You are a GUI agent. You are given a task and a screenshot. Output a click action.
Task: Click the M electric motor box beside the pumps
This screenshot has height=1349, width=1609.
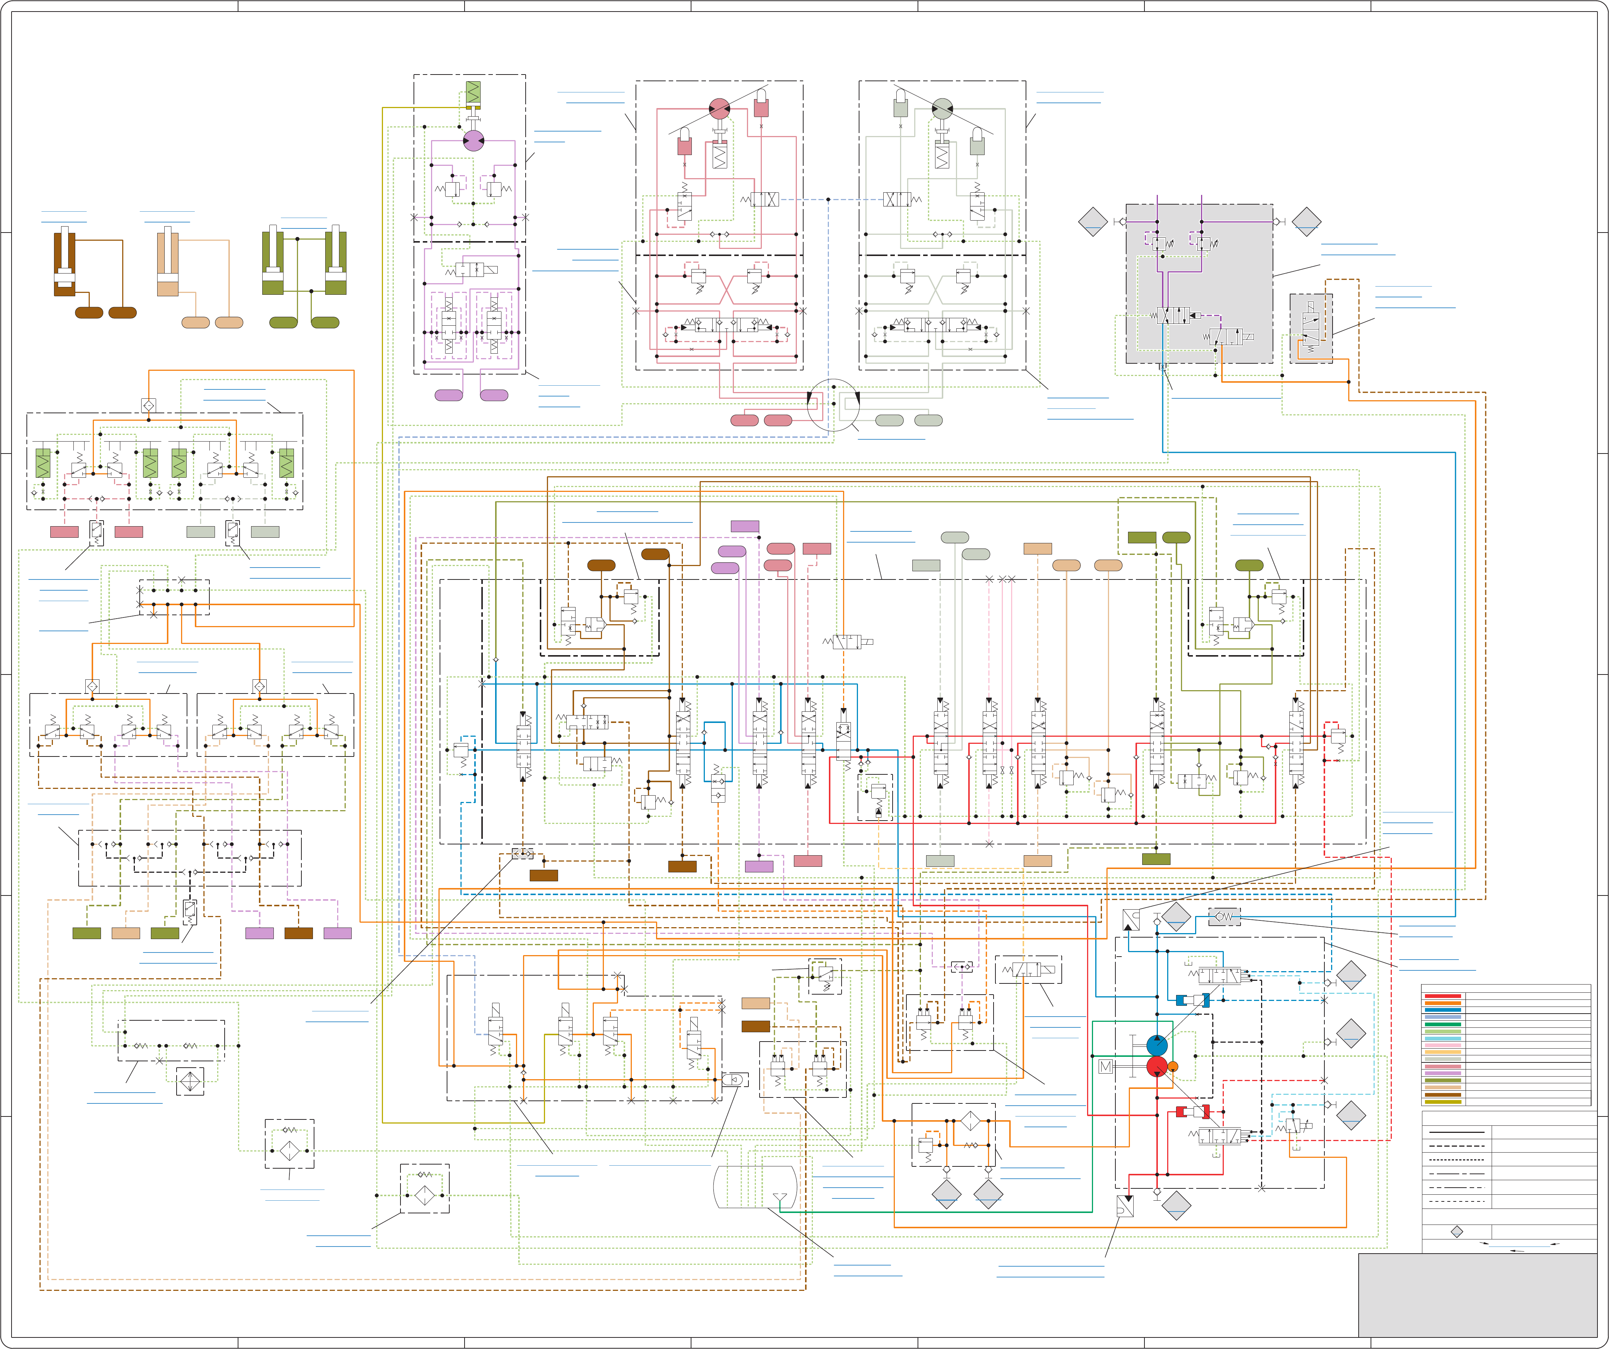click(1106, 1066)
